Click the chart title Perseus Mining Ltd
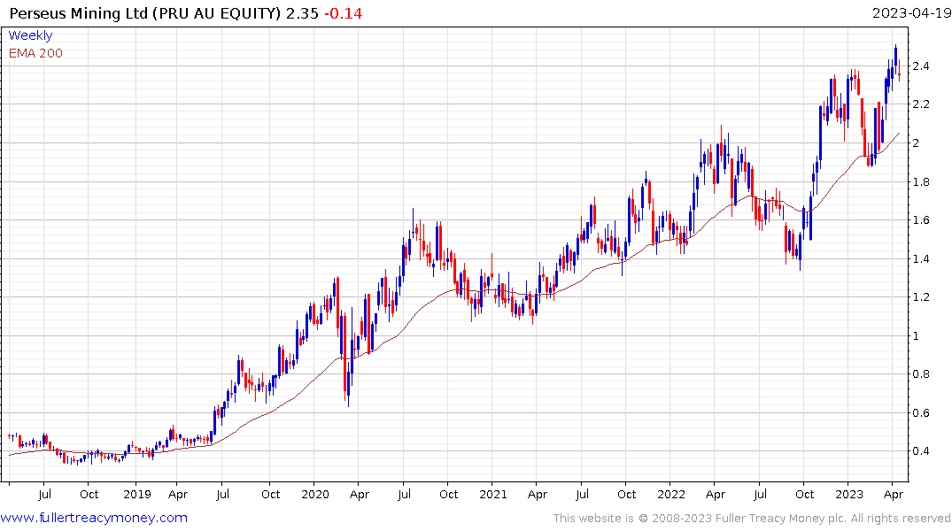Image resolution: width=952 pixels, height=531 pixels. 79,13
